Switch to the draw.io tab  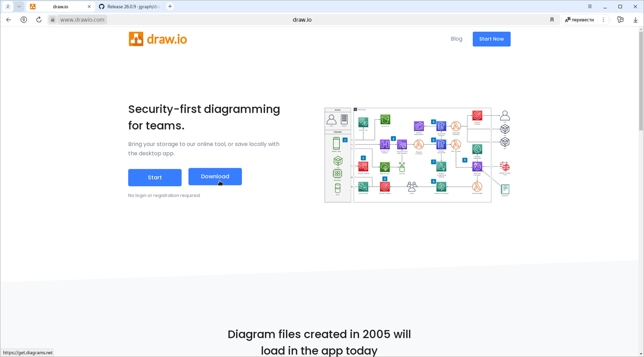[x=60, y=6]
